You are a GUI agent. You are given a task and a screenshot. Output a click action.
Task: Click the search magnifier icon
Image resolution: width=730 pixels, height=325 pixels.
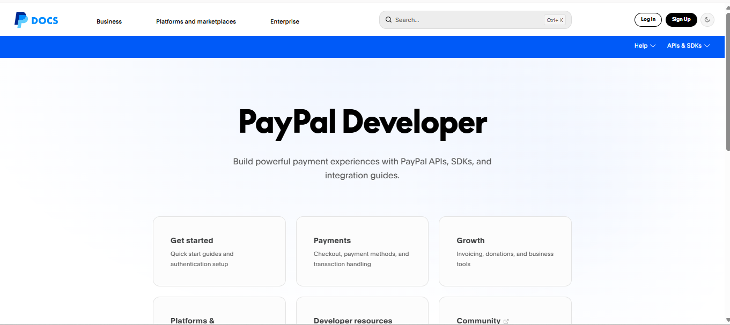point(388,20)
